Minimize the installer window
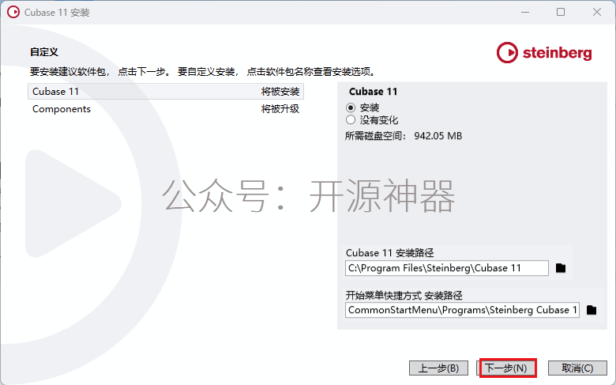 coord(525,12)
